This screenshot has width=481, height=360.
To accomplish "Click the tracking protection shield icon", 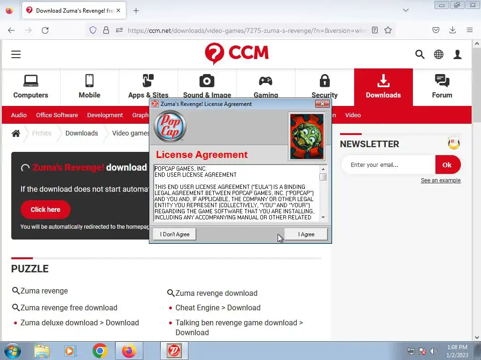I will [x=93, y=30].
